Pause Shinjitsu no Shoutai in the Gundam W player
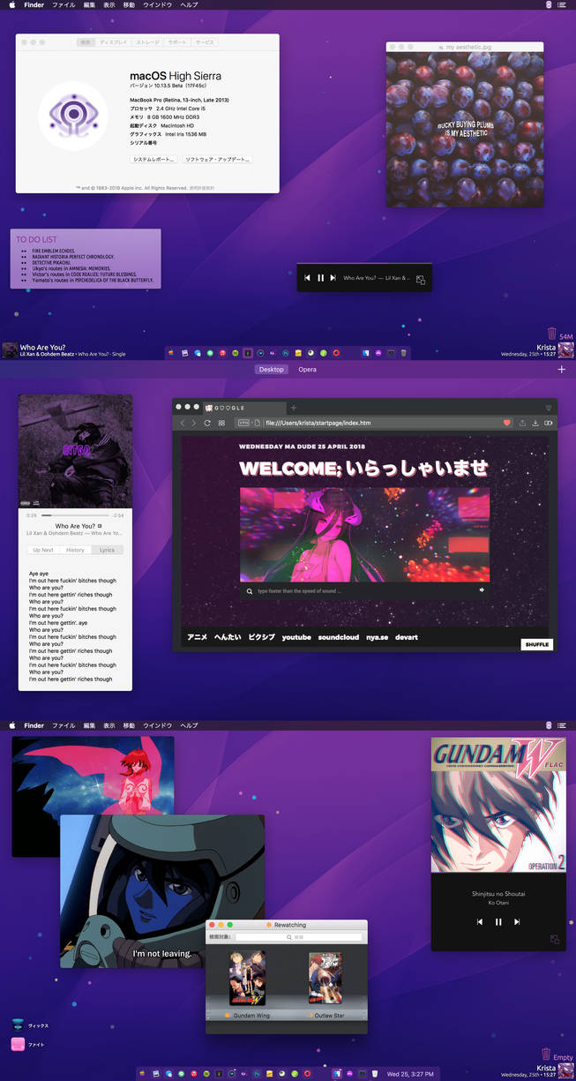 tap(498, 921)
